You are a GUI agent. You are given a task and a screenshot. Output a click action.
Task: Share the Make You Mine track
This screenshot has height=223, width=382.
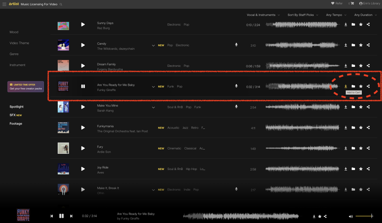tap(369, 107)
